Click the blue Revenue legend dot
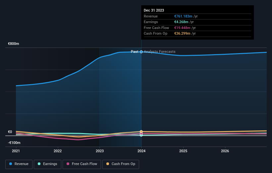 (x=11, y=164)
